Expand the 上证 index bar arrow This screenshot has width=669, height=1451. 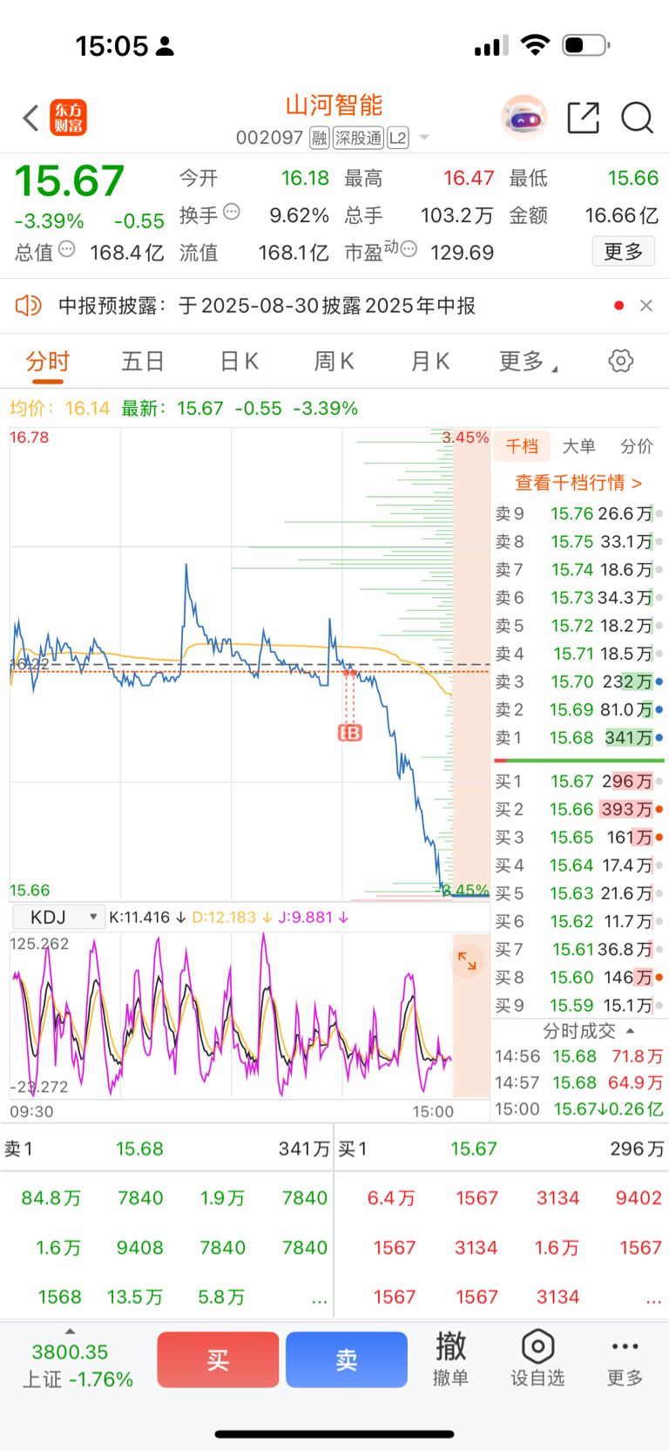point(70,1331)
